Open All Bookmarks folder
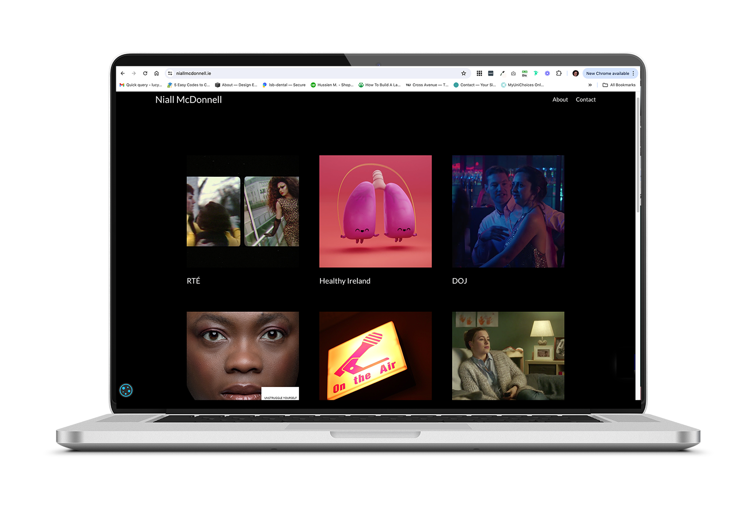Viewport: 756px width, 508px height. 619,85
